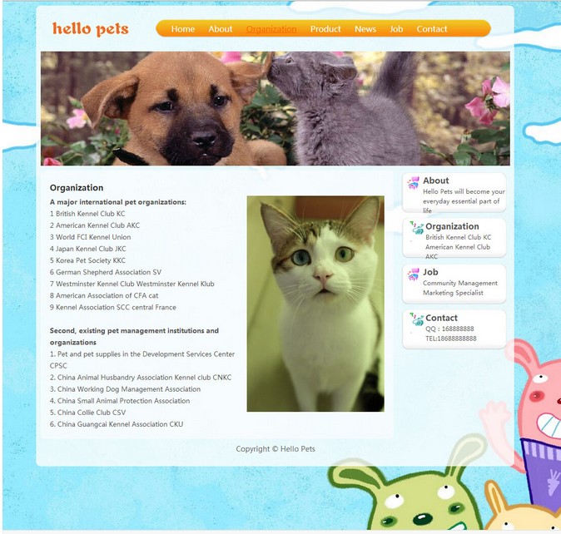Click the puppy and kitten banner image
Image resolution: width=561 pixels, height=534 pixels.
[276, 109]
